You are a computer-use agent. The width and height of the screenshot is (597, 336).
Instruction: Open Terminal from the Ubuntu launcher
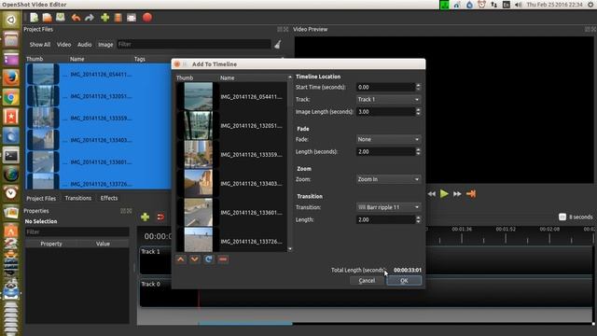tap(11, 156)
